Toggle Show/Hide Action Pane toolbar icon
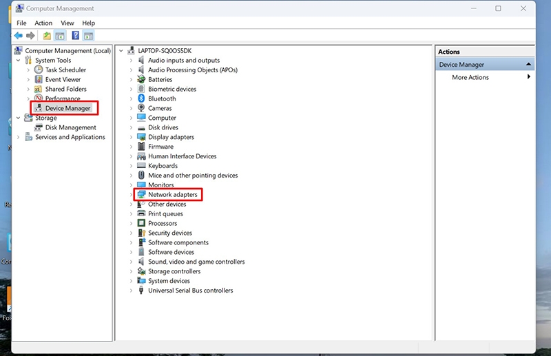 tap(89, 36)
